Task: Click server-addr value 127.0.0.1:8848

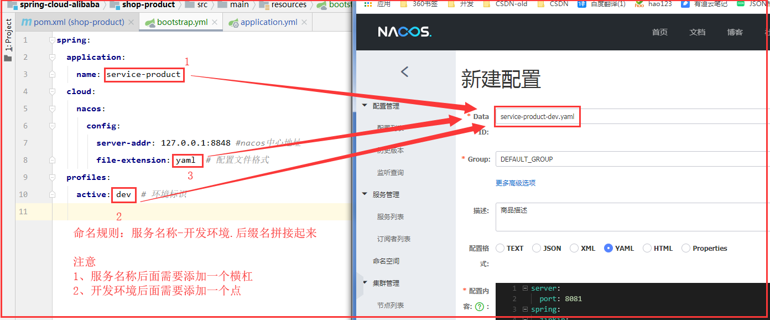Action: tap(196, 143)
